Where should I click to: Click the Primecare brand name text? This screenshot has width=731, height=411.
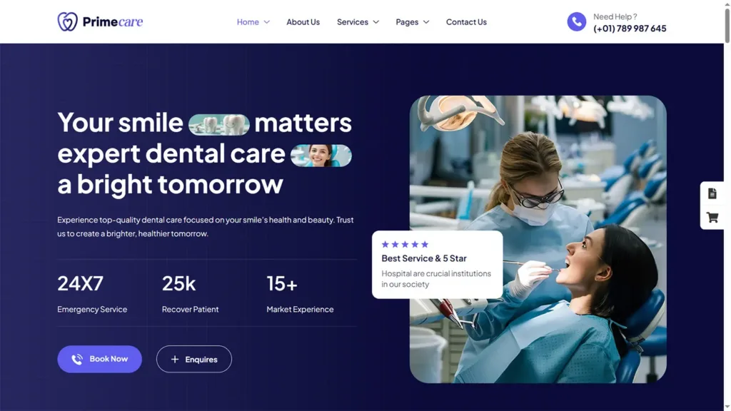click(x=113, y=21)
